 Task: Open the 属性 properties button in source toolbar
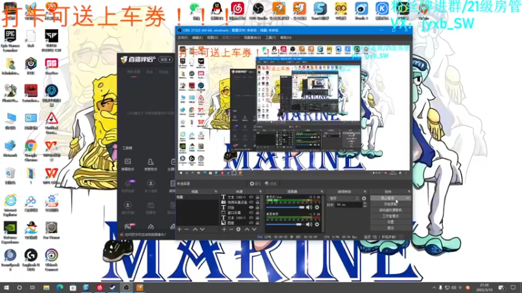(x=255, y=184)
